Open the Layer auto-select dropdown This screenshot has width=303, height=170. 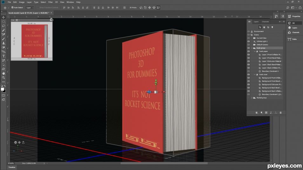[x=30, y=8]
